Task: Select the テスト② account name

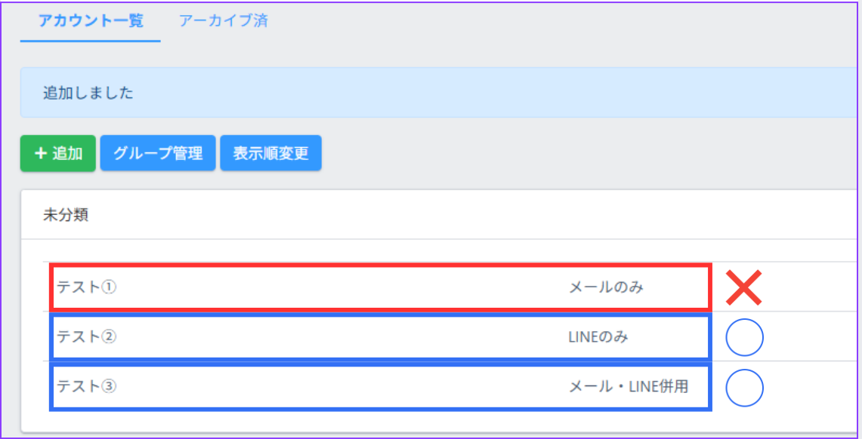Action: click(x=87, y=337)
